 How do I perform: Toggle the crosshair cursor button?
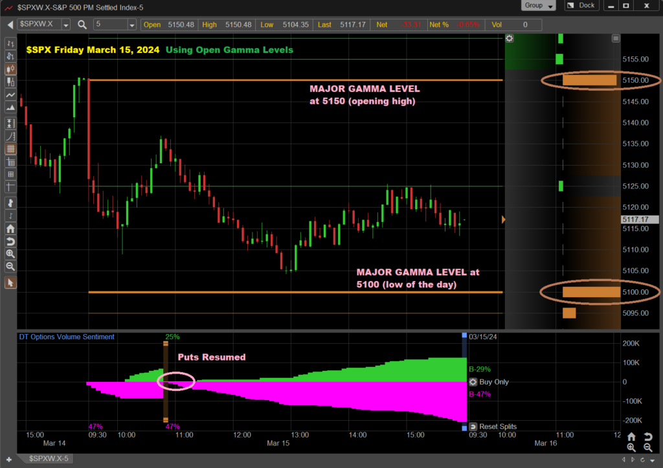click(10, 186)
